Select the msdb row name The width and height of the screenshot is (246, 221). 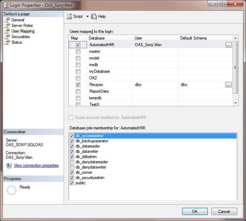pyautogui.click(x=93, y=64)
